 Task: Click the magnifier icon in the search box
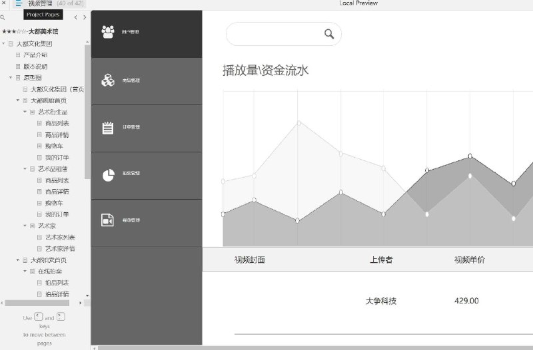coord(328,34)
